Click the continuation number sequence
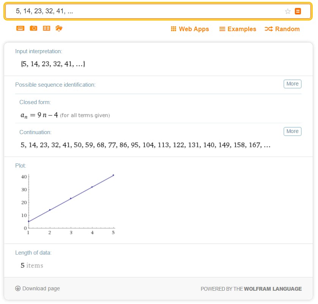Image resolution: width=318 pixels, height=304 pixels. tap(145, 145)
